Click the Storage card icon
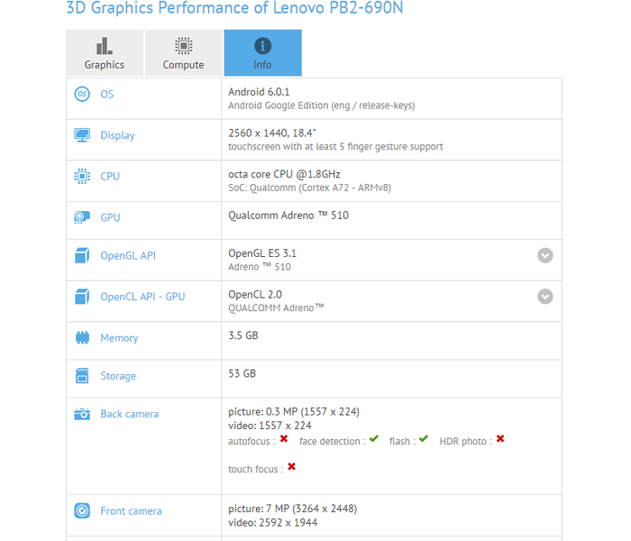Viewport: 631px width, 541px height. click(82, 376)
